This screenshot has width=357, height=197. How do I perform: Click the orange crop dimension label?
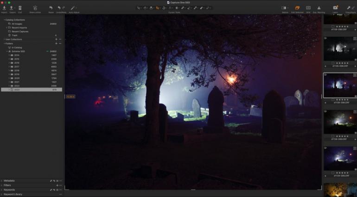[70, 97]
